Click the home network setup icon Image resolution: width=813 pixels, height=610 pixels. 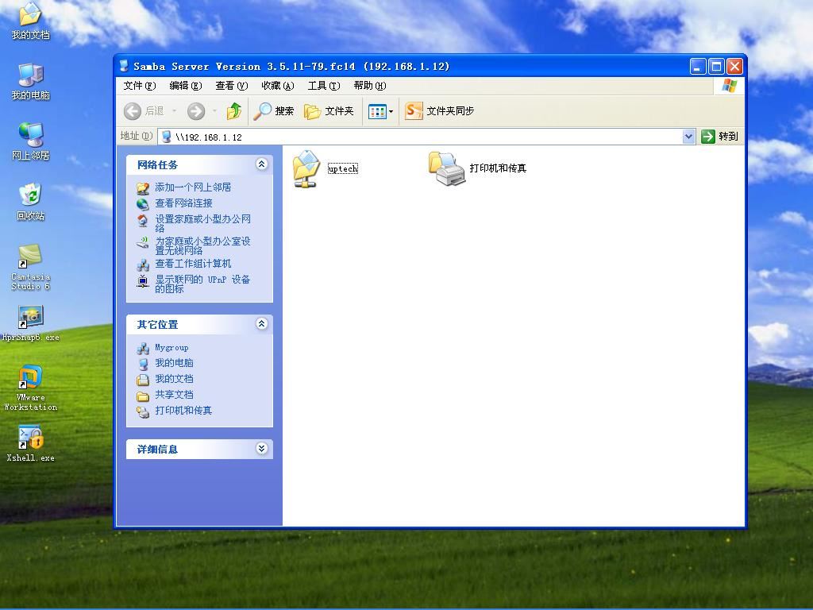click(x=143, y=221)
